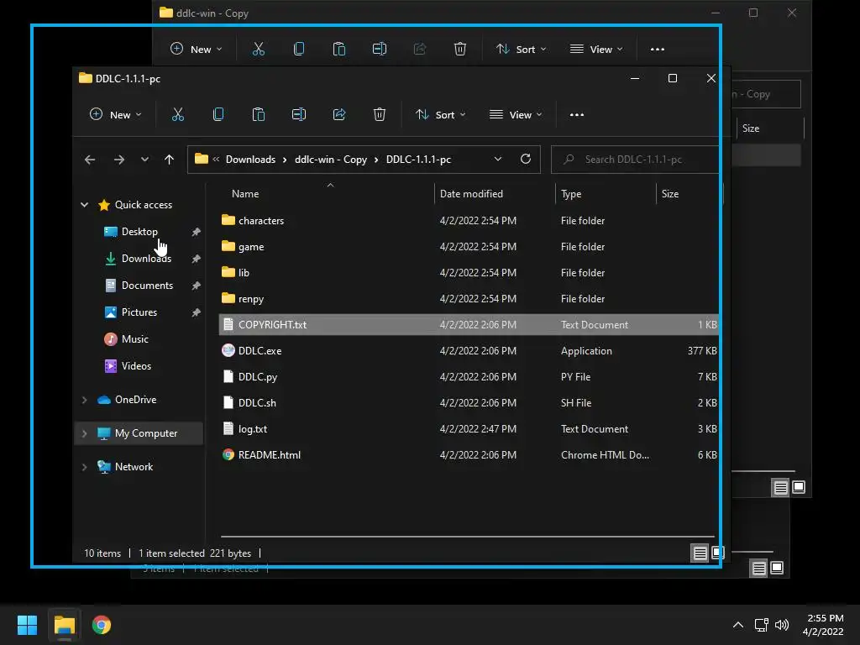
Task: Select Downloads in Quick access
Action: point(146,259)
